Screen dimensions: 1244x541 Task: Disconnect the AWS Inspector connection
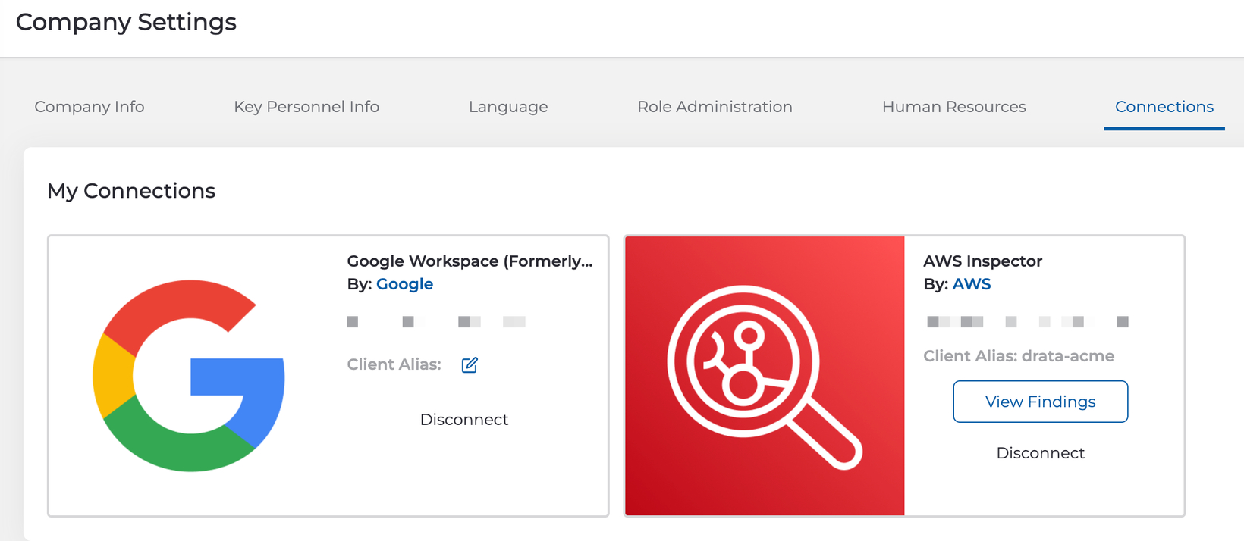(1041, 453)
